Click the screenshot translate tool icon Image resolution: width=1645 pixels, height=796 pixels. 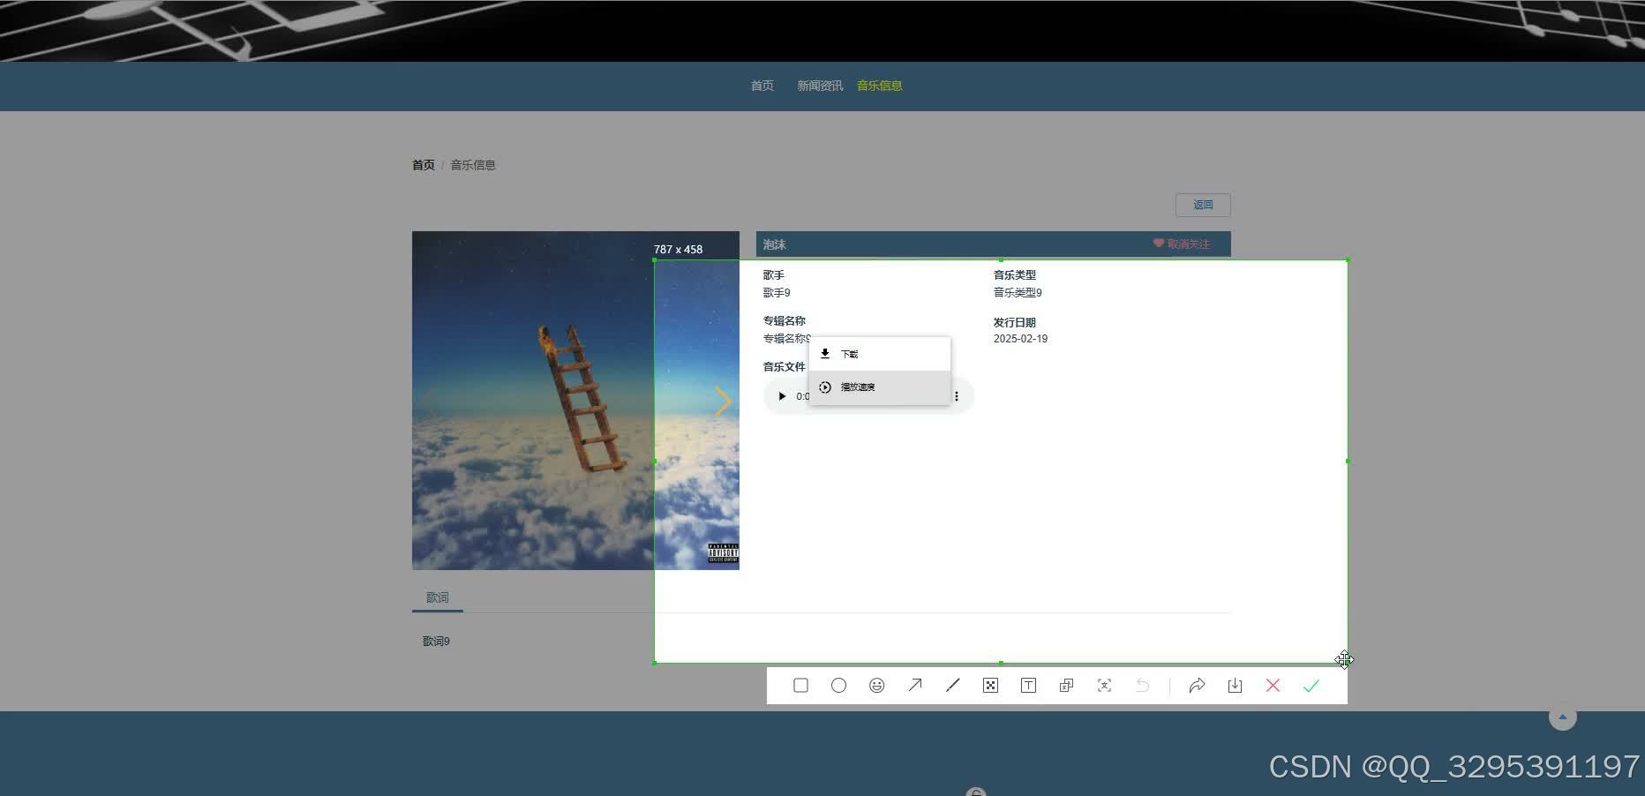click(1066, 686)
